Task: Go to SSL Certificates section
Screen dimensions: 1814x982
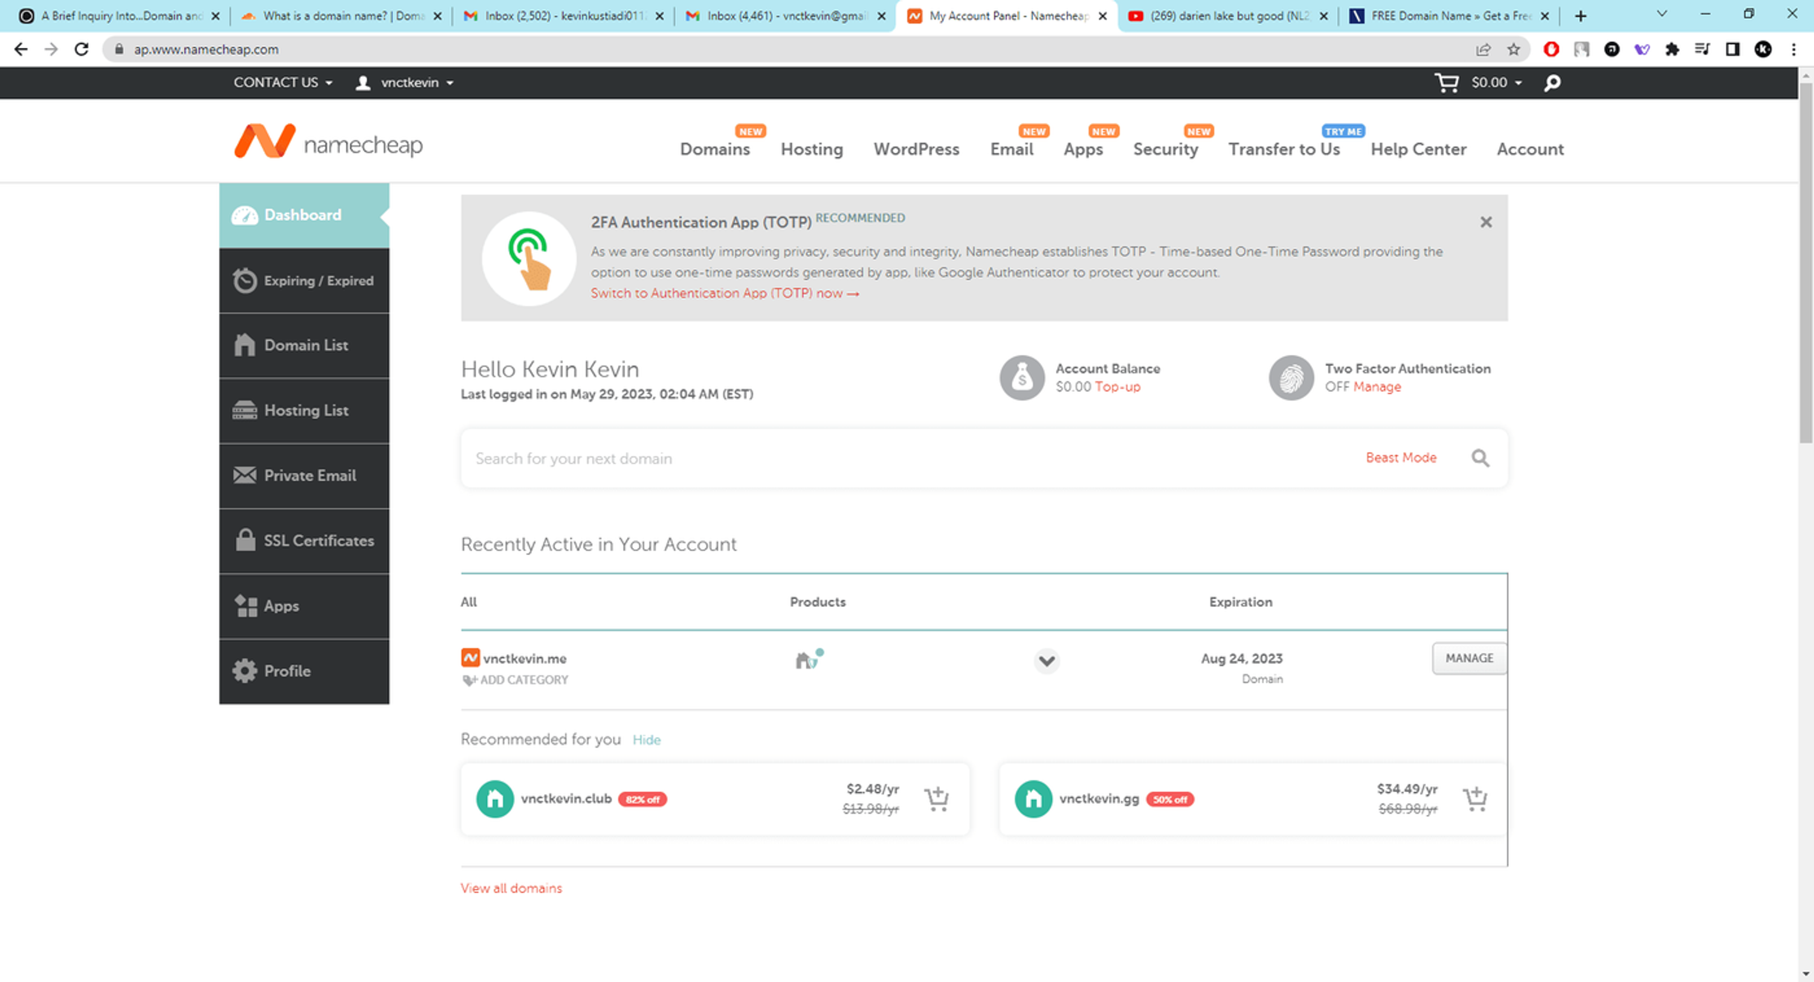Action: (x=304, y=541)
